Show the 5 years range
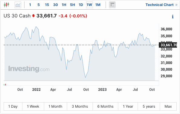 click(x=149, y=106)
